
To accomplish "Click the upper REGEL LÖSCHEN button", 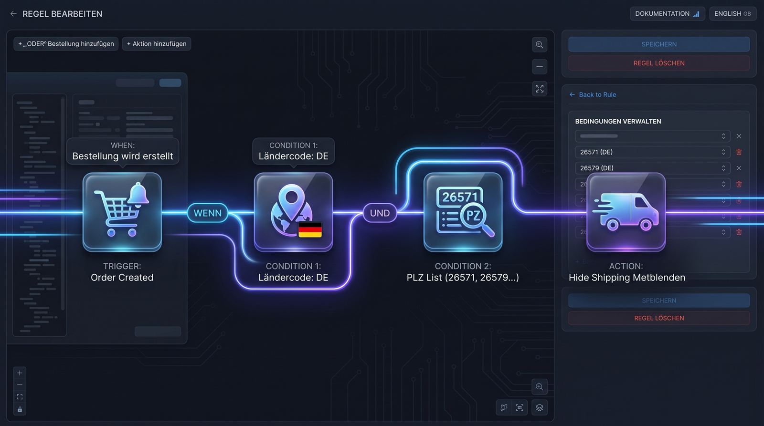I will pos(659,63).
